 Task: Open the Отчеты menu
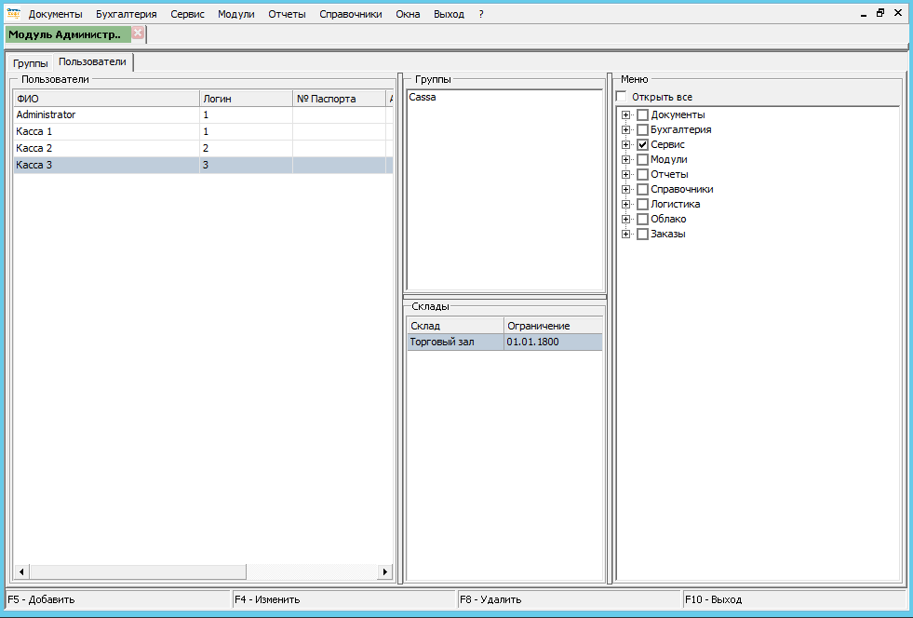[x=287, y=14]
